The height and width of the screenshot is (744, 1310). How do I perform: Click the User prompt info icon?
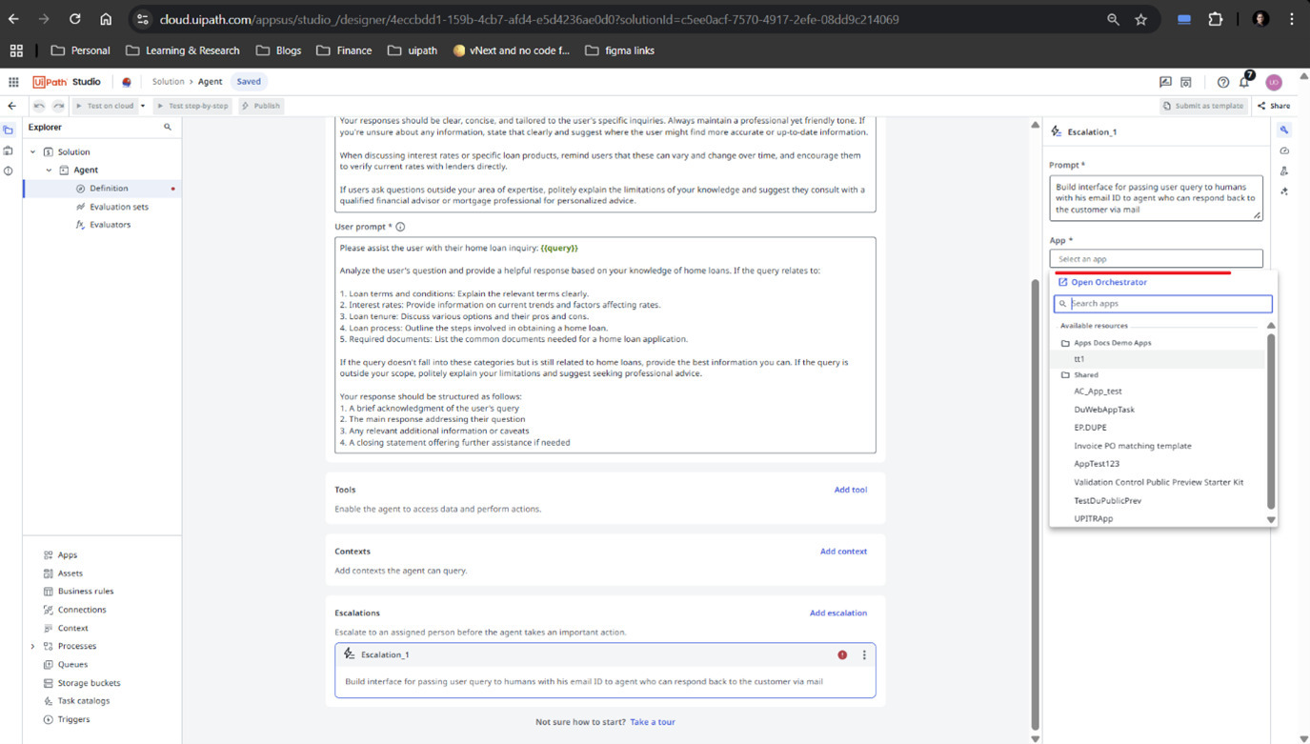click(400, 227)
